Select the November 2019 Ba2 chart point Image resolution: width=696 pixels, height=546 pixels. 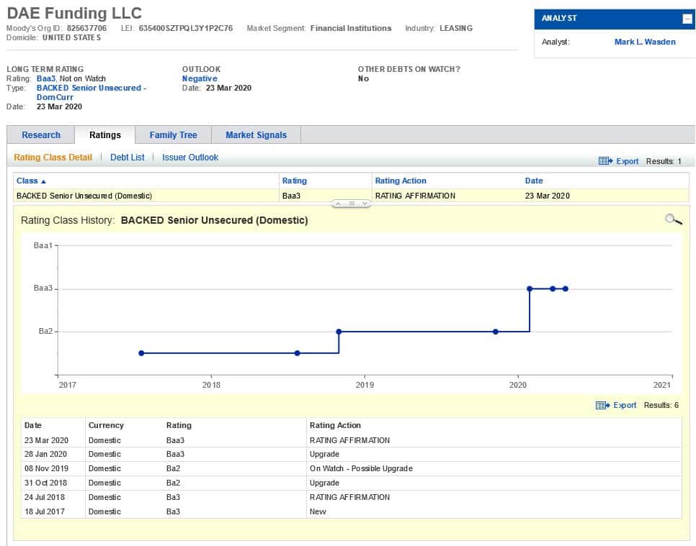click(496, 332)
